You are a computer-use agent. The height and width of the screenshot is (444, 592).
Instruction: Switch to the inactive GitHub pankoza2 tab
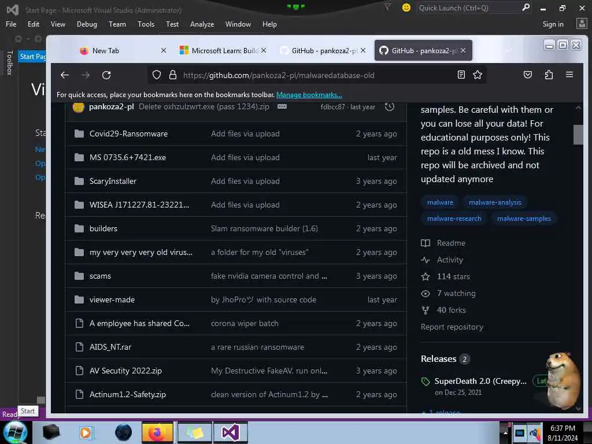coord(324,51)
